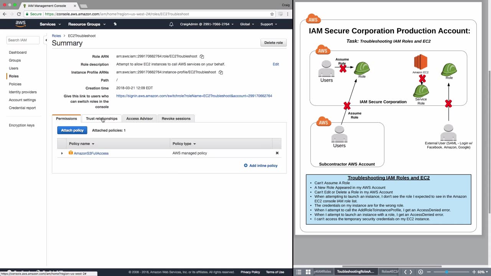Switch to the Access Advisor tab
The width and height of the screenshot is (491, 276).
click(x=140, y=118)
